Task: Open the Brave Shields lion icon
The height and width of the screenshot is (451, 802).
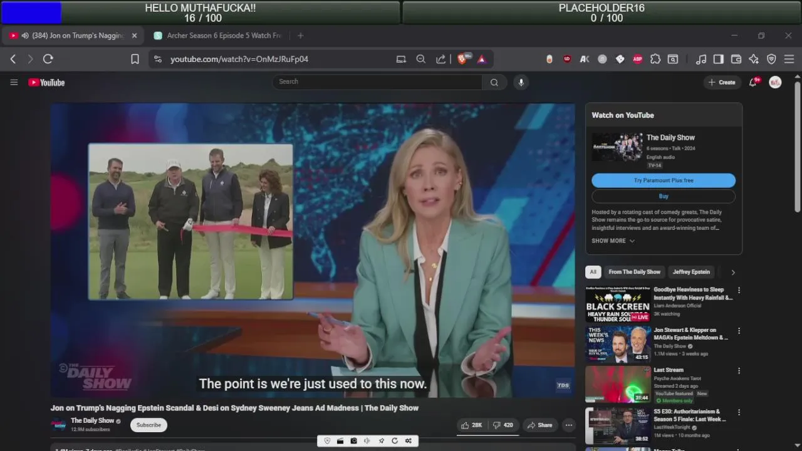Action: tap(462, 59)
